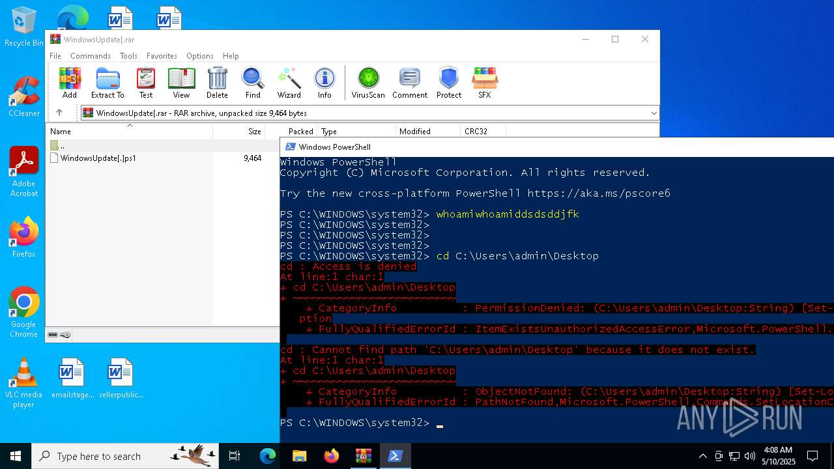Sort by the Size column header

239,131
